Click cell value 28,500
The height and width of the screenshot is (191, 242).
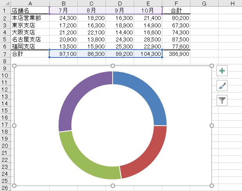148,39
